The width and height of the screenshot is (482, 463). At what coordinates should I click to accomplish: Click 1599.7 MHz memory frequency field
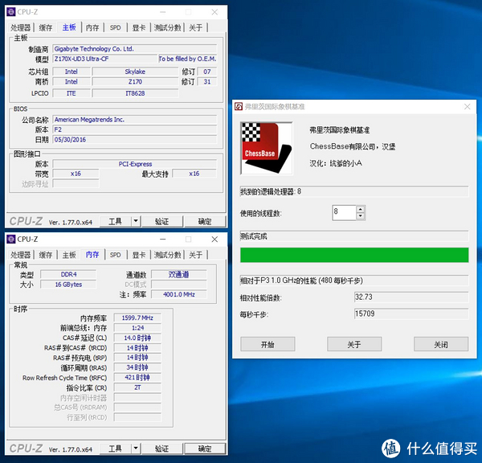(x=137, y=318)
